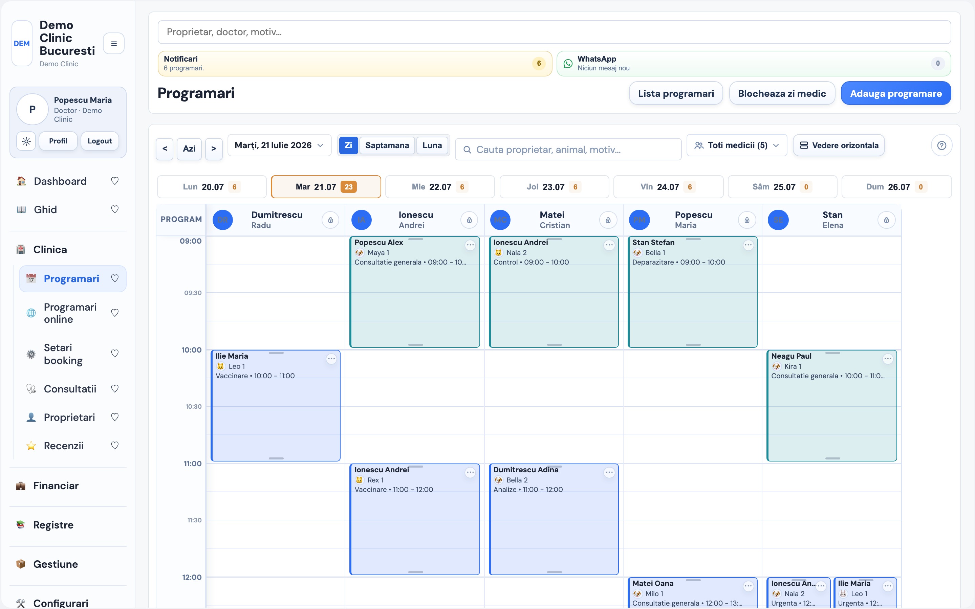Click lock icon for Ionescu Andrei
Image resolution: width=975 pixels, height=609 pixels.
point(469,220)
